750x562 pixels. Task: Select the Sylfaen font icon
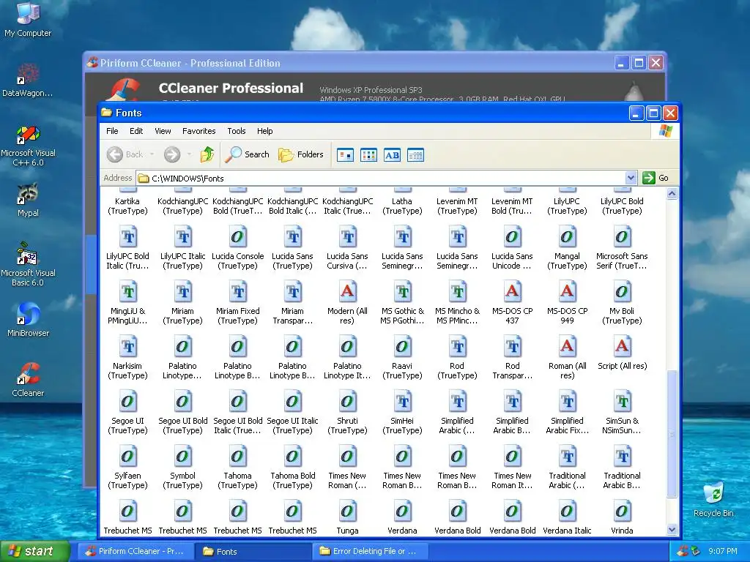click(127, 468)
